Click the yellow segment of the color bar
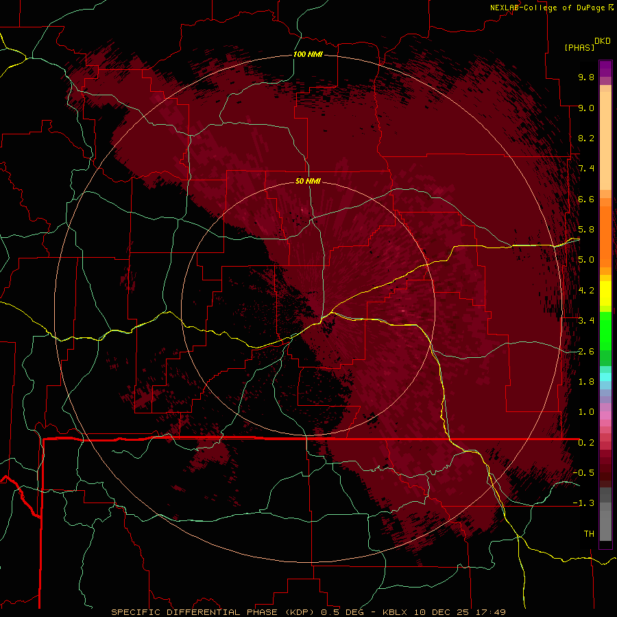617x617 pixels. pyautogui.click(x=605, y=293)
